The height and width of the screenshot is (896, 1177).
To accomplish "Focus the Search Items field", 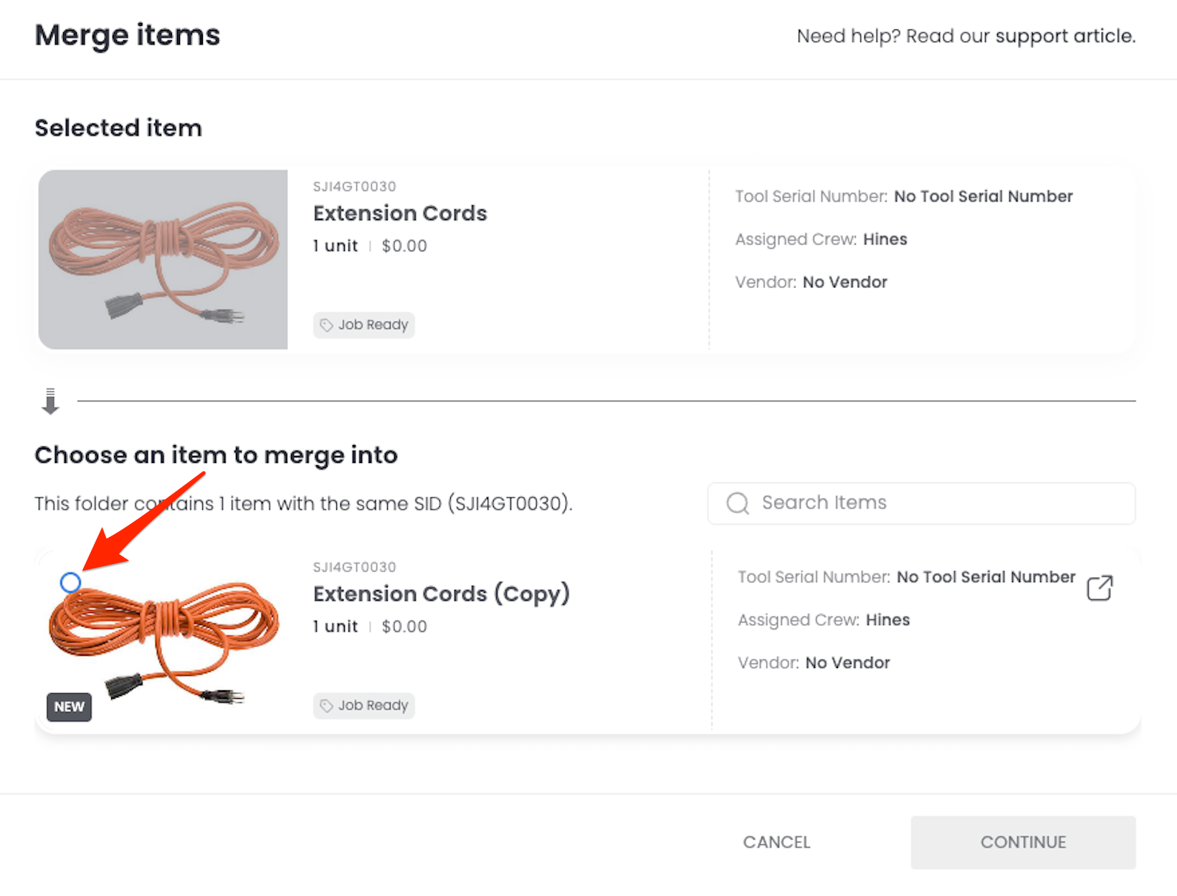I will (932, 503).
